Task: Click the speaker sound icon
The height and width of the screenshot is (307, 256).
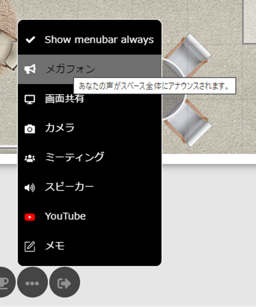Action: point(30,188)
